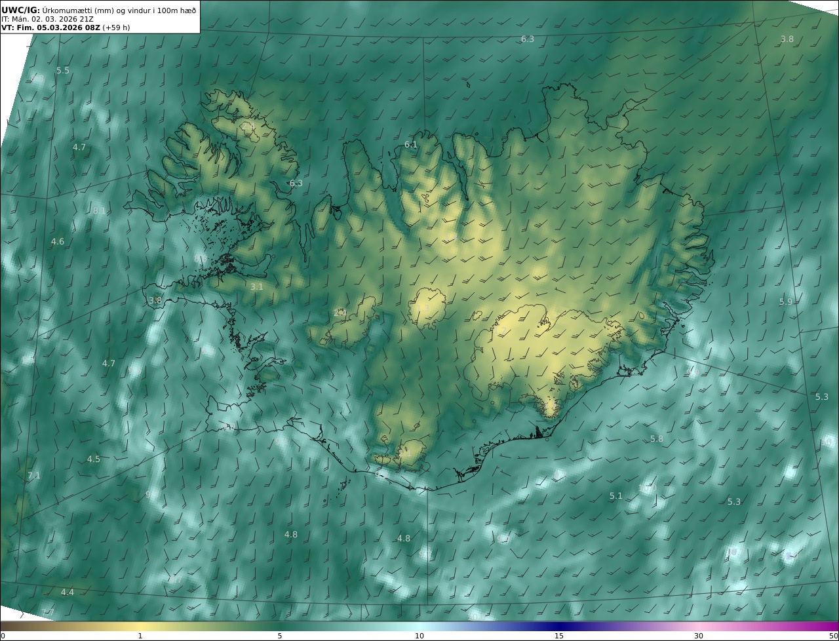Click the colorbar tick label '30'

point(699,636)
